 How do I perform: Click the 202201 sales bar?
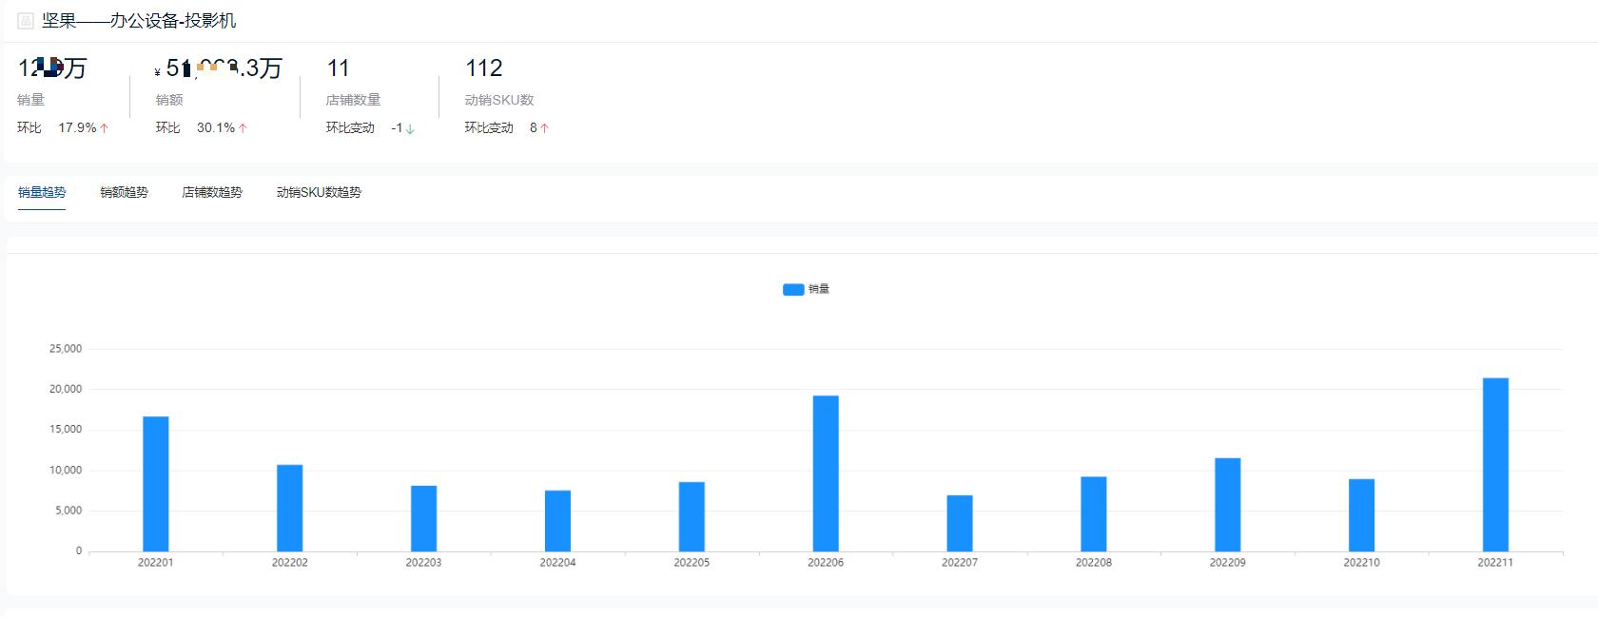pos(156,484)
